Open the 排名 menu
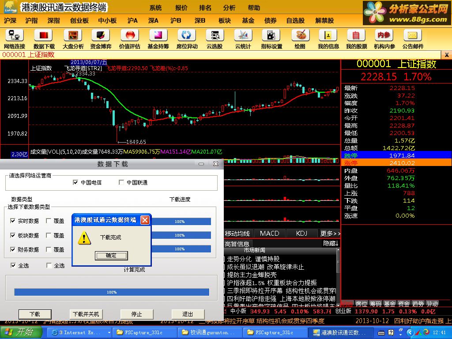The height and width of the screenshot is (339, 452). 205,8
